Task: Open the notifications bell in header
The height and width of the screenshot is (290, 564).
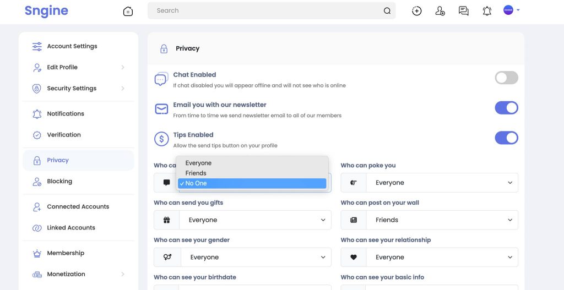Action: pyautogui.click(x=487, y=11)
